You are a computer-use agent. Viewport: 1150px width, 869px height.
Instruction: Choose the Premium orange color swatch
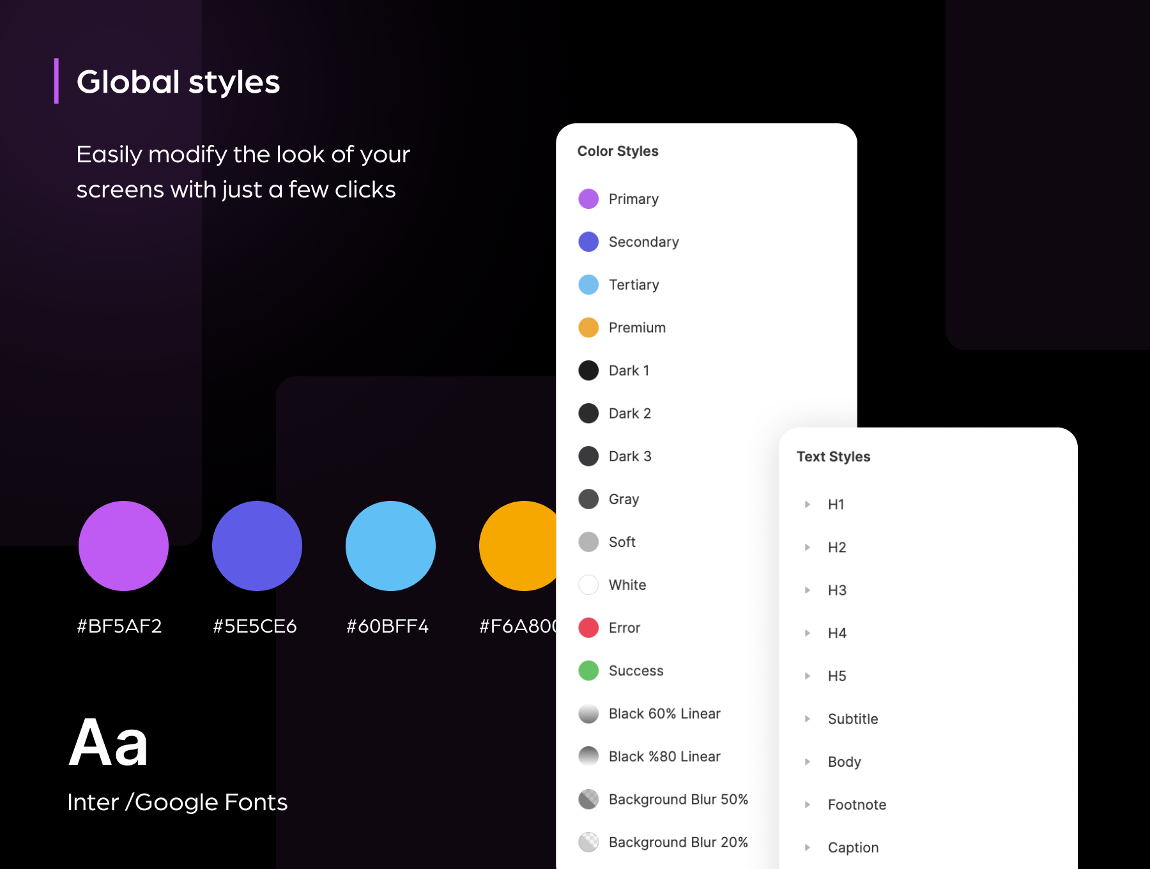588,327
